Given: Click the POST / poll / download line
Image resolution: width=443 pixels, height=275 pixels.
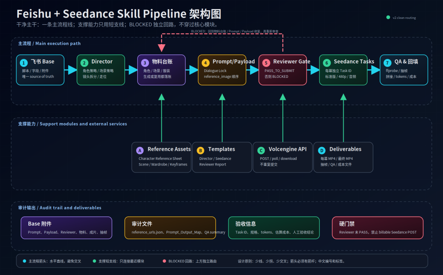Looking at the screenshot, I should point(278,159).
